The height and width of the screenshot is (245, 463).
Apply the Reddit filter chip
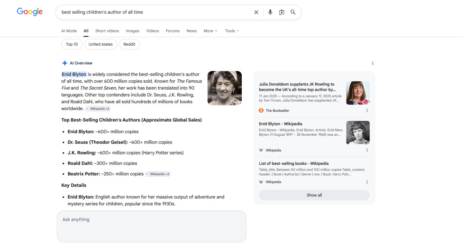click(x=129, y=44)
